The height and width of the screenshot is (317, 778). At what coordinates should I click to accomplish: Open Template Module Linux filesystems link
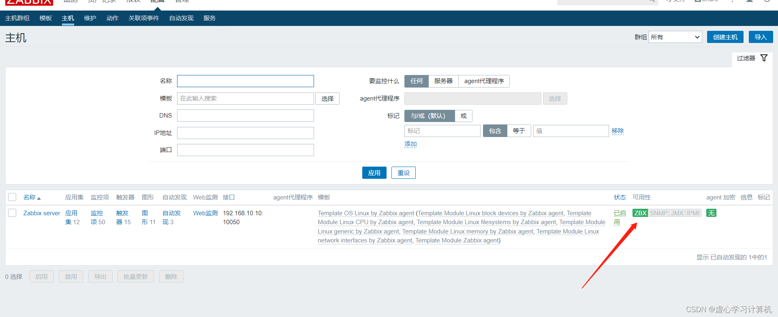pos(486,222)
